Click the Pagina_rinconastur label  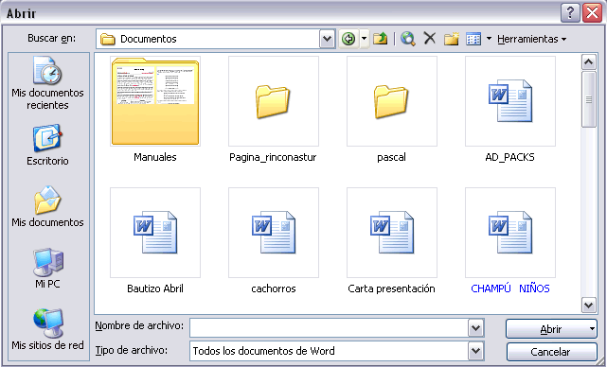[x=273, y=157]
